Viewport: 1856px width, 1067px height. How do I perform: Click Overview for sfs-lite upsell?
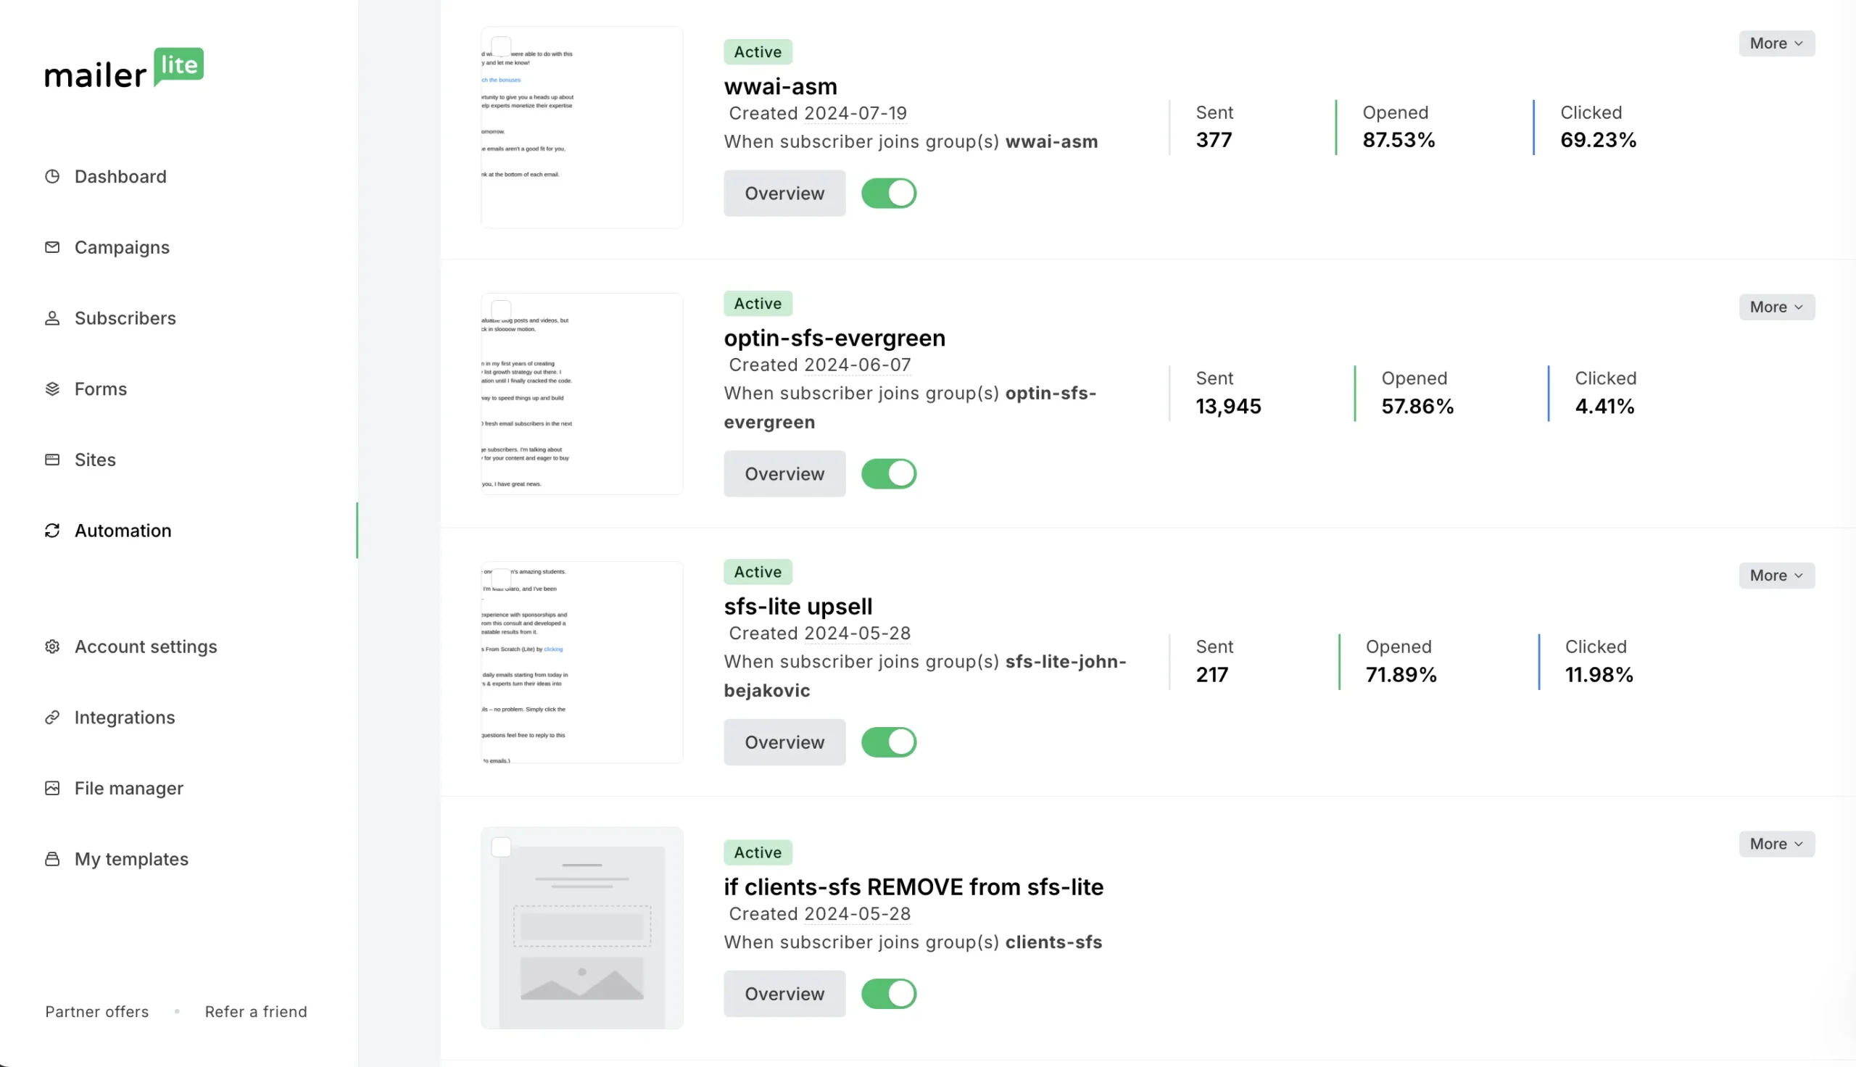(x=784, y=742)
